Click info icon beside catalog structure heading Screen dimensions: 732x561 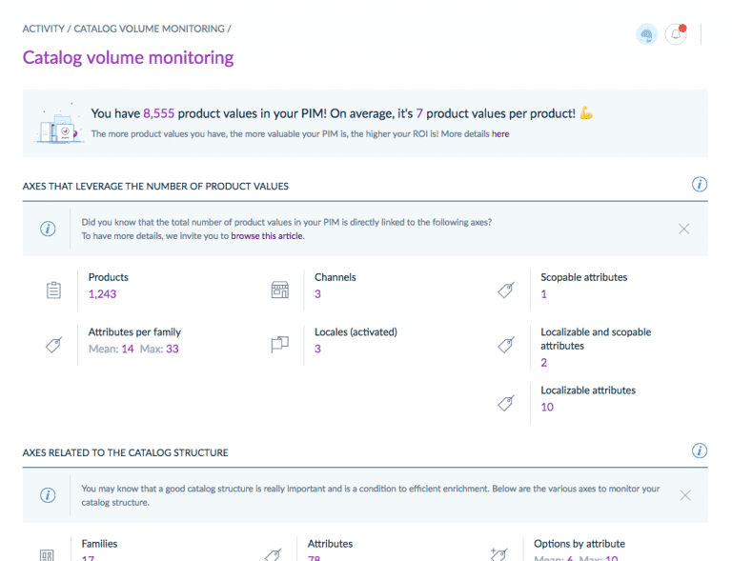699,451
